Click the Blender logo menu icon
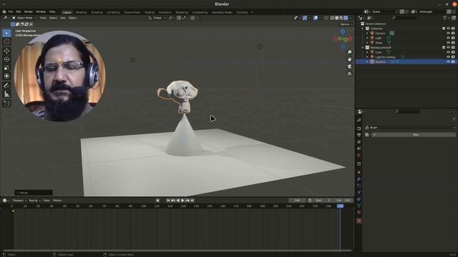Screen dimensions: 458x257 [x=4, y=12]
